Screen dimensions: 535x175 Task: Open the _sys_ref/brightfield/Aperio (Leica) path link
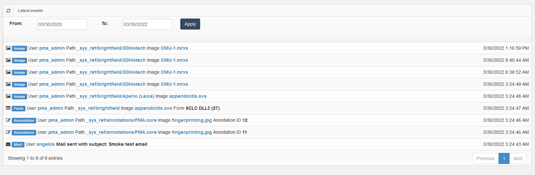[115, 96]
